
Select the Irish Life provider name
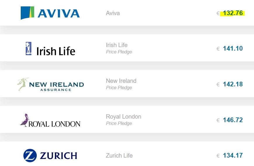pyautogui.click(x=116, y=45)
